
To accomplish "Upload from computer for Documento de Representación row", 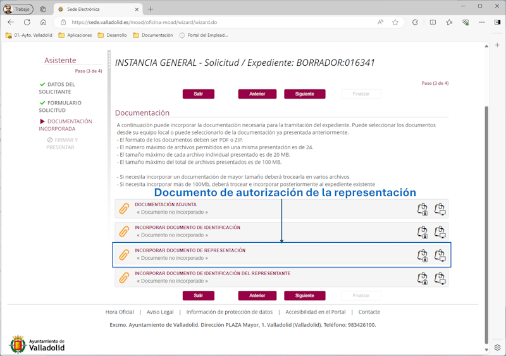I will click(x=440, y=255).
